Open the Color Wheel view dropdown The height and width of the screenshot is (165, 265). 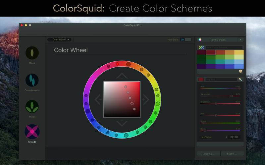click(x=59, y=40)
